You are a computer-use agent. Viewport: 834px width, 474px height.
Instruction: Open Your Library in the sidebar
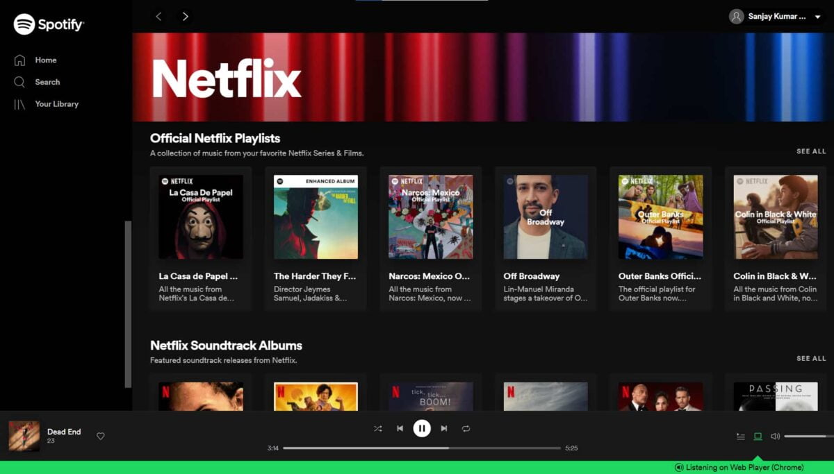coord(56,104)
